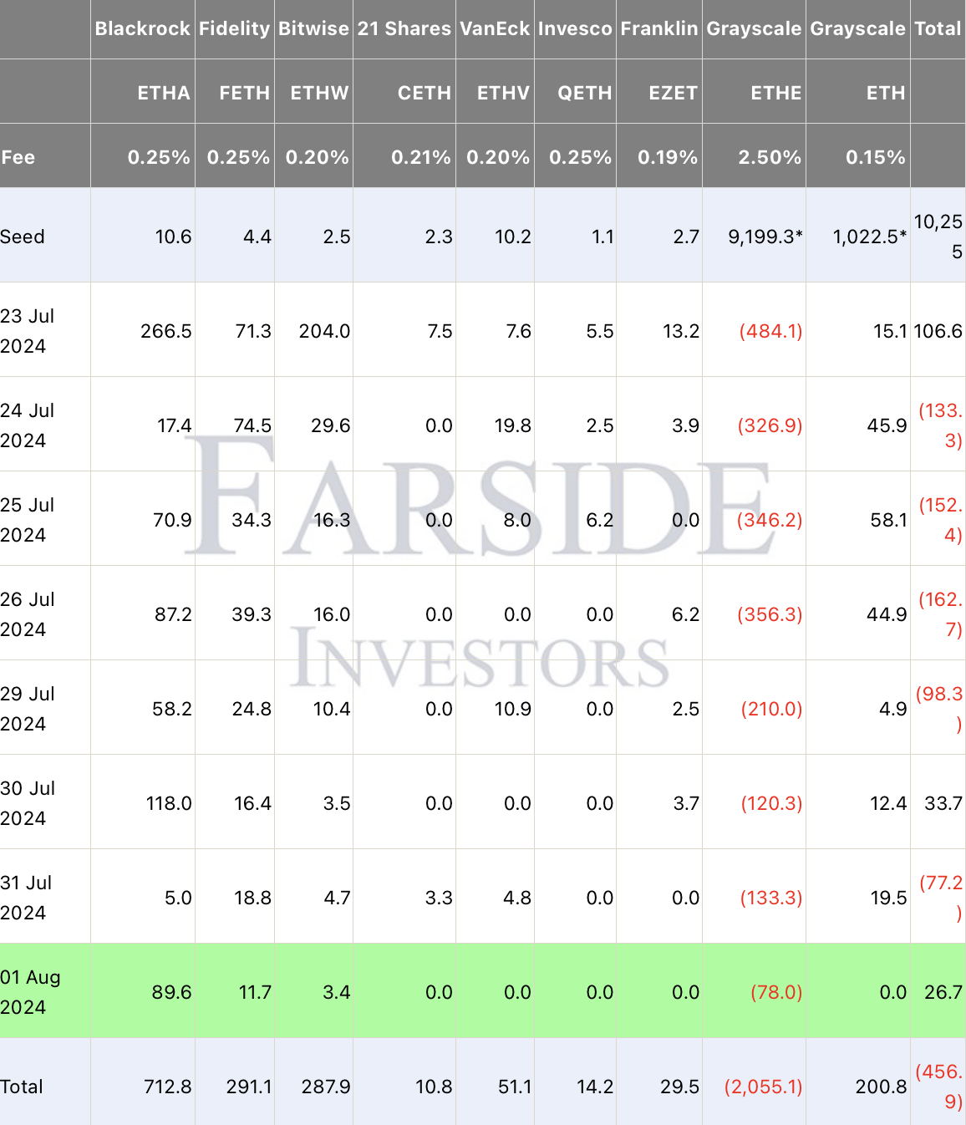Select the CETH ticker cell
Image resolution: width=966 pixels, height=1125 pixels.
click(x=424, y=93)
